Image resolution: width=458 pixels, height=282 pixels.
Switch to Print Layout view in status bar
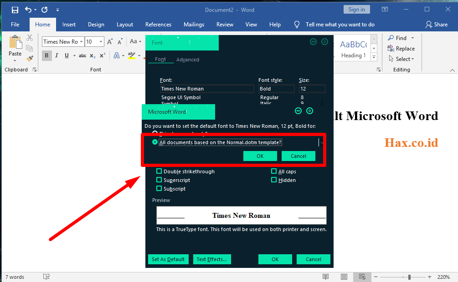(344, 277)
